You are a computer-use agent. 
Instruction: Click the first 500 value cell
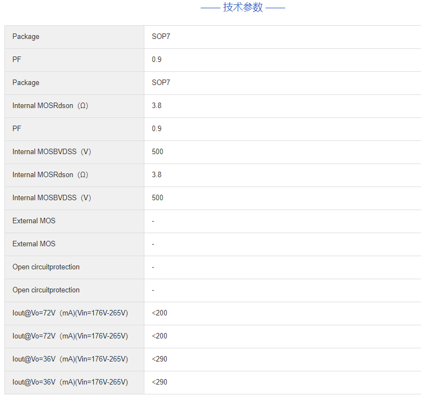[158, 152]
